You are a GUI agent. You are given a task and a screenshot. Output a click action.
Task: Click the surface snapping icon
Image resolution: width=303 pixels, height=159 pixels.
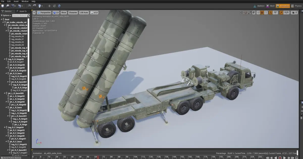coord(258,13)
